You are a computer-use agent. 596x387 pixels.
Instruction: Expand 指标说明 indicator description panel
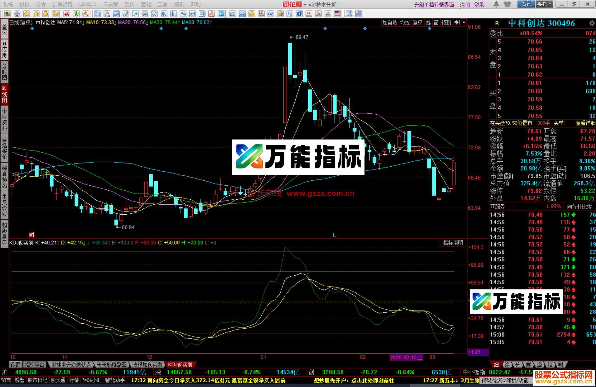453,243
